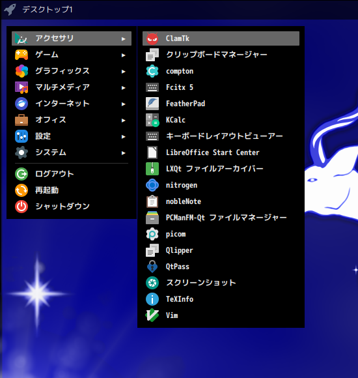358x378 pixels.
Task: Click the クリップボードマネージャー icon
Action: (152, 55)
